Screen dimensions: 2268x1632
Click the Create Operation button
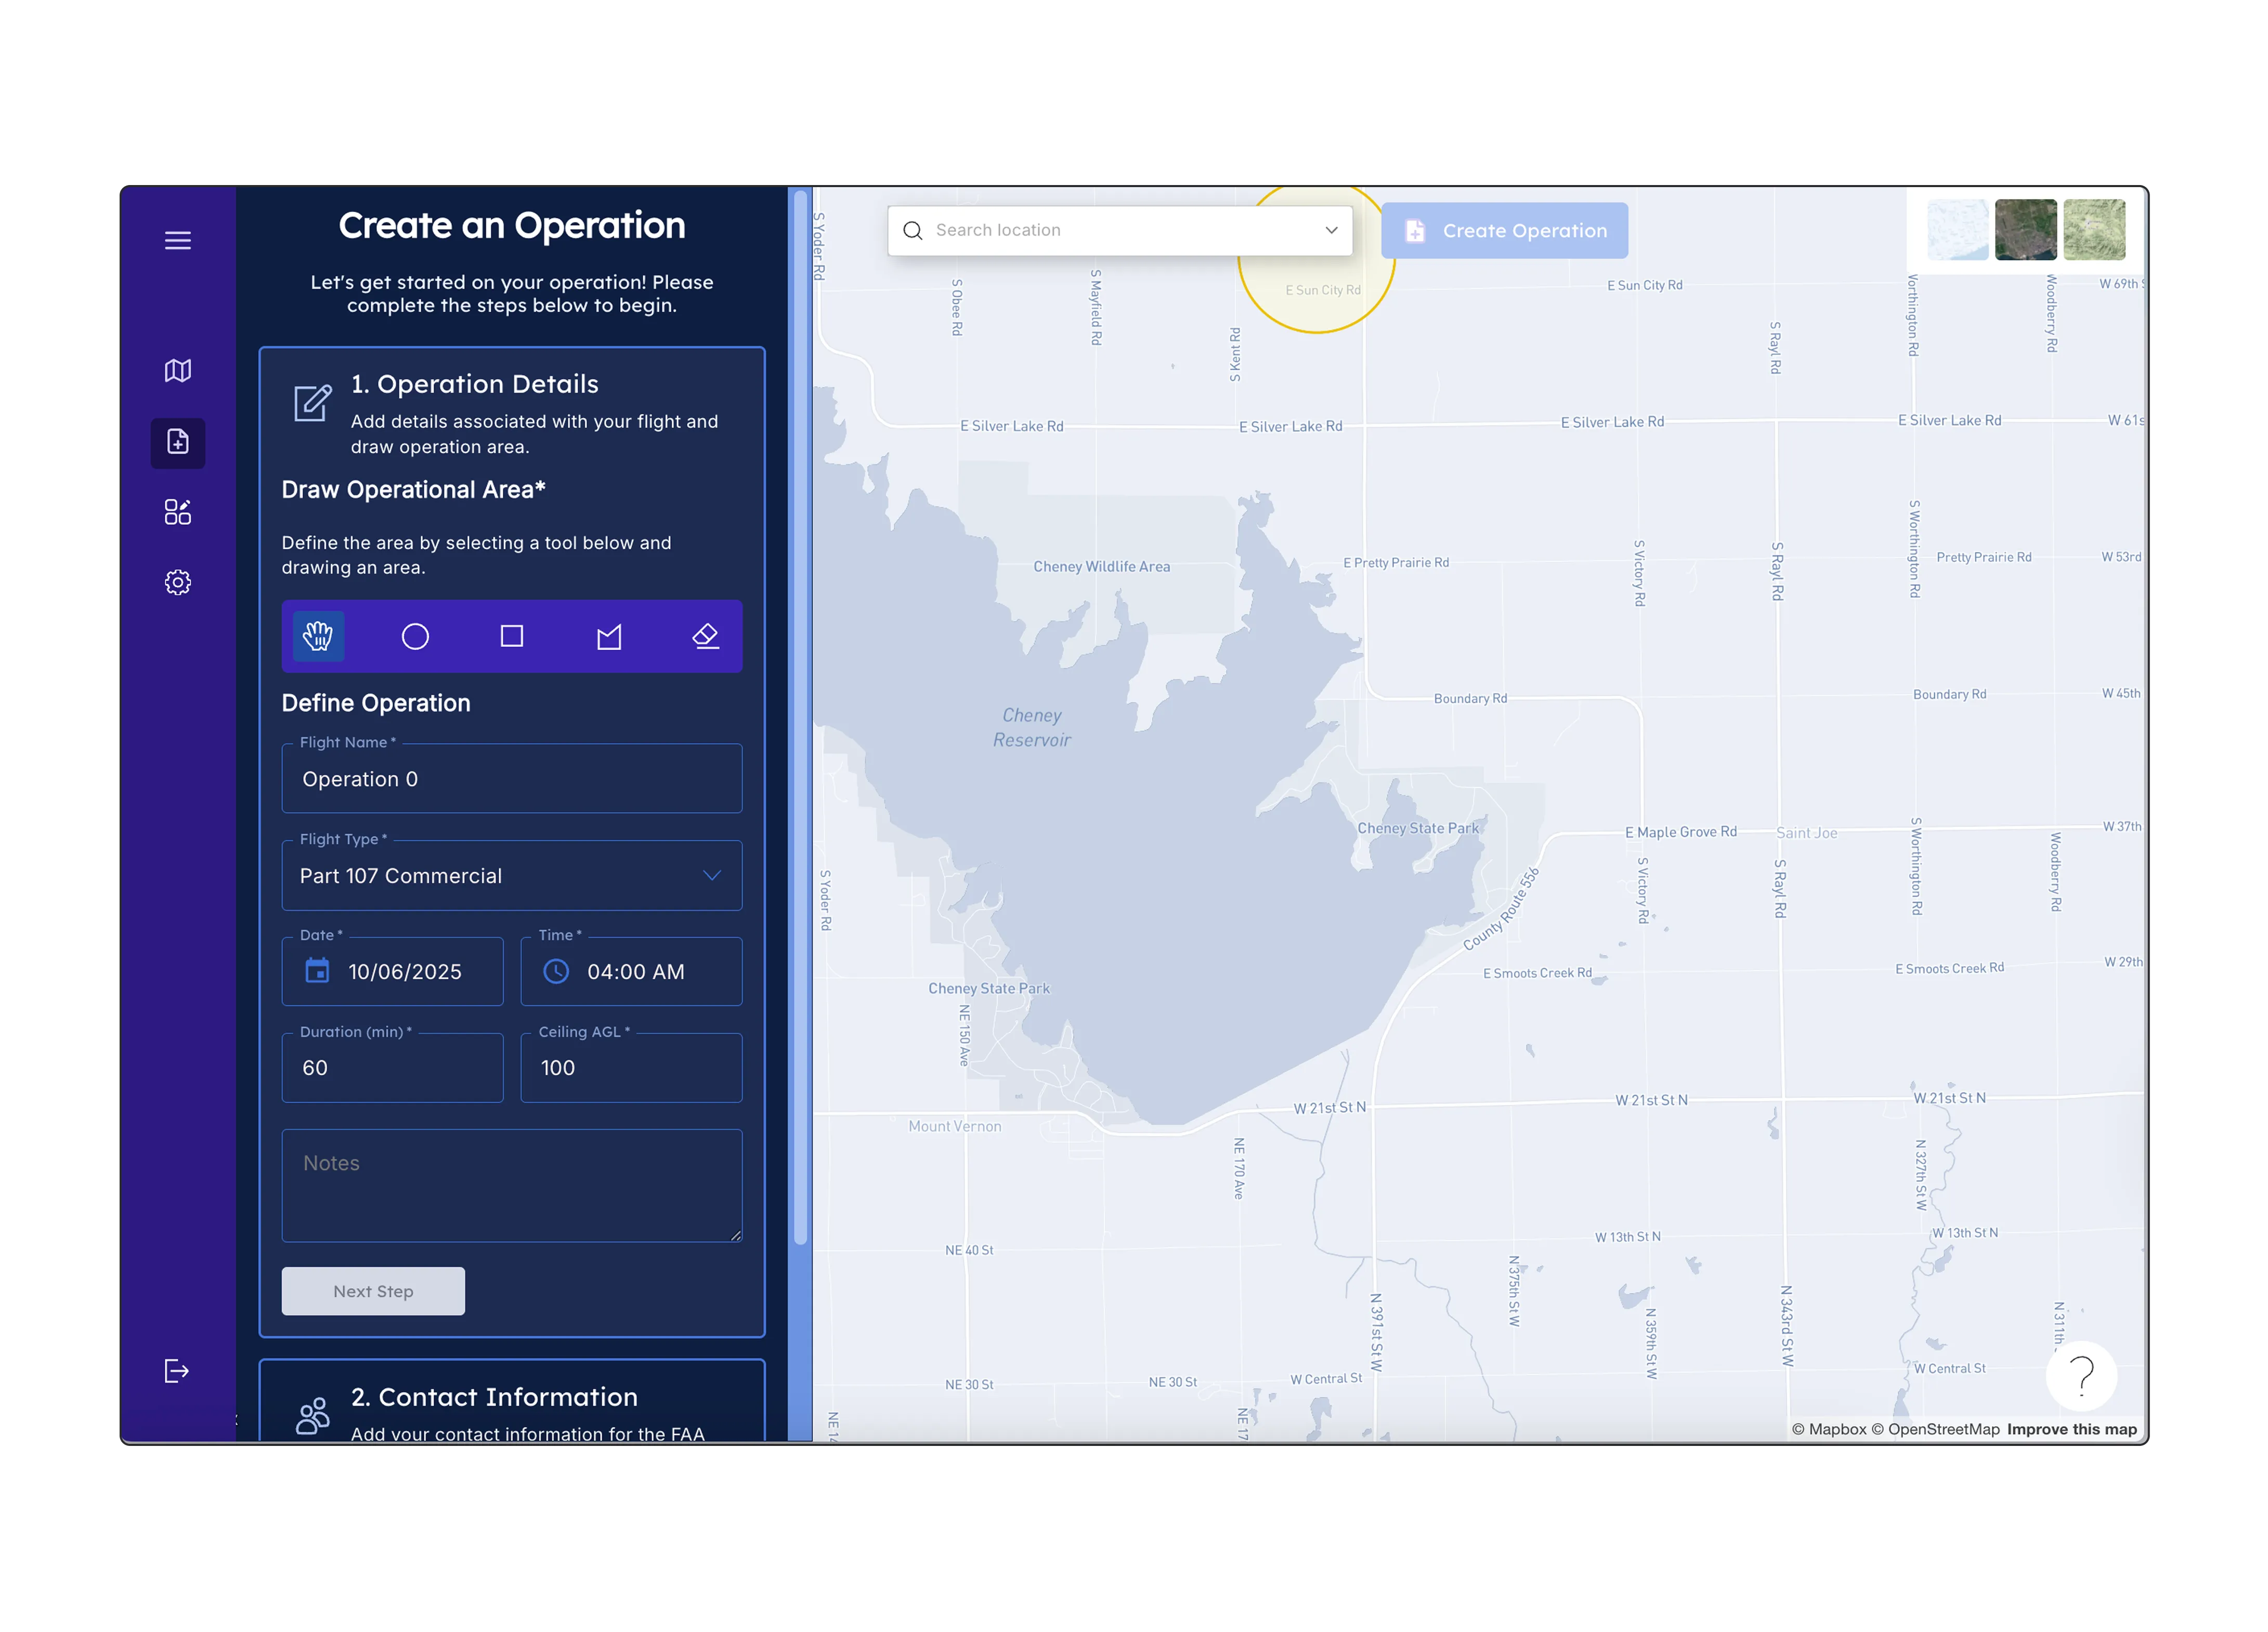[1504, 231]
